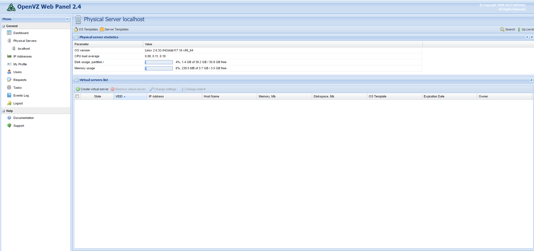Toggle the select-all checkbox in servers table header
The height and width of the screenshot is (251, 534).
(77, 96)
